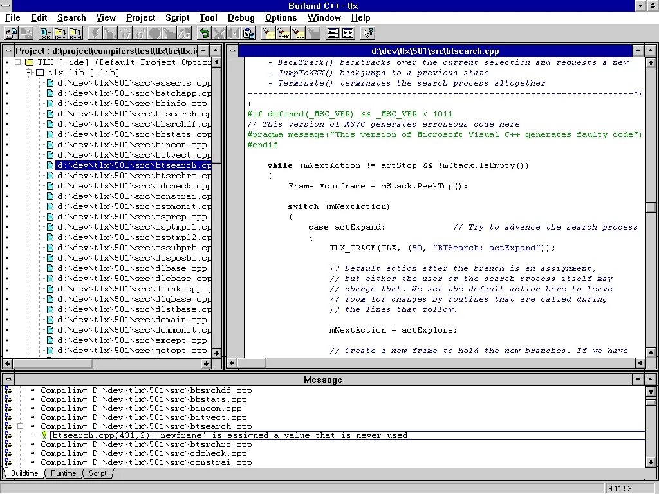
Task: Open the Search menu
Action: point(71,17)
